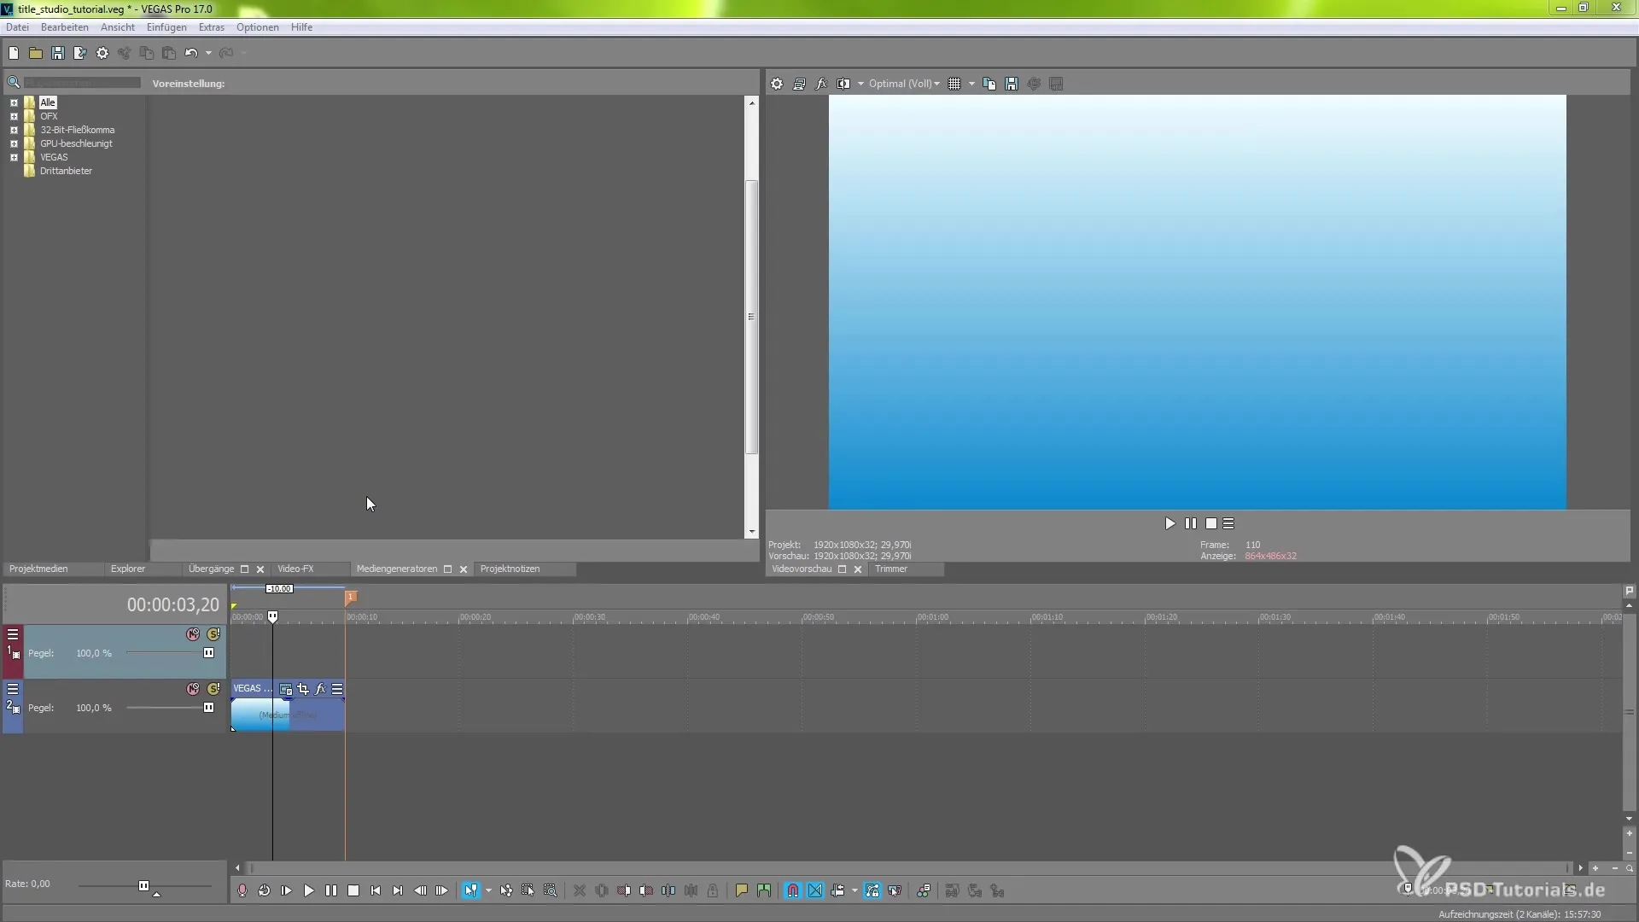Image resolution: width=1639 pixels, height=922 pixels.
Task: Open the Optimal (Voll) preview quality dropdown
Action: click(x=904, y=84)
